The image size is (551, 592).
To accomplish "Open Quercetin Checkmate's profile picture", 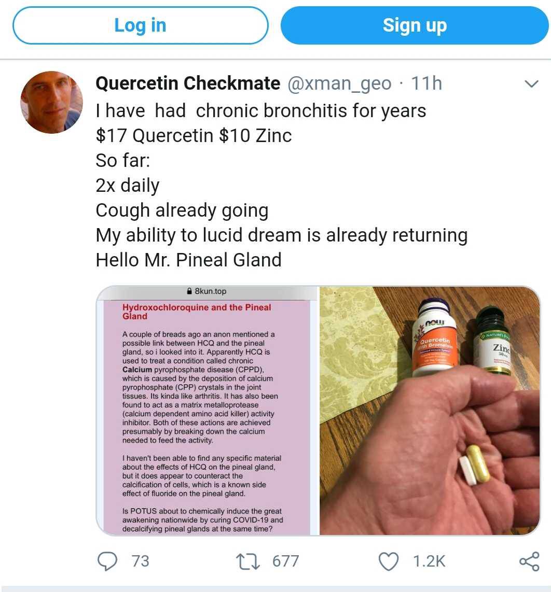I will [x=52, y=102].
